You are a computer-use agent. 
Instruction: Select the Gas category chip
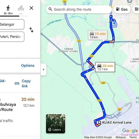tap(122, 9)
